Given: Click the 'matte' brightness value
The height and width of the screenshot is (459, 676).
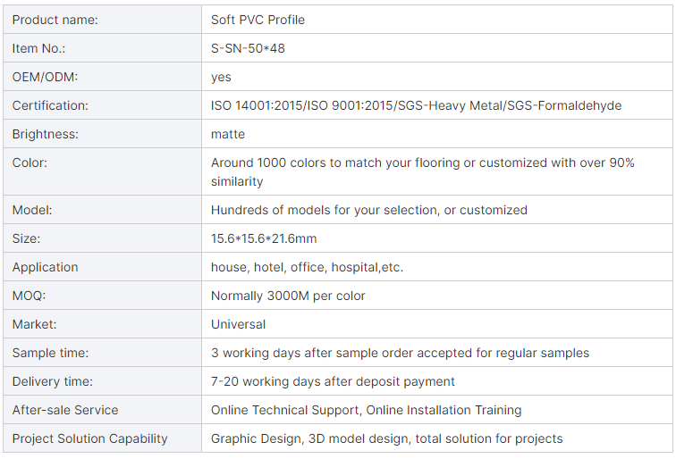Looking at the screenshot, I should tap(227, 134).
